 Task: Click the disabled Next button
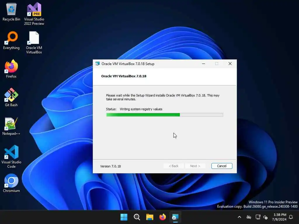tap(195, 166)
